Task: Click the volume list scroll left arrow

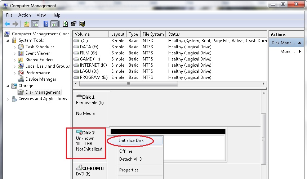Action: pos(76,84)
